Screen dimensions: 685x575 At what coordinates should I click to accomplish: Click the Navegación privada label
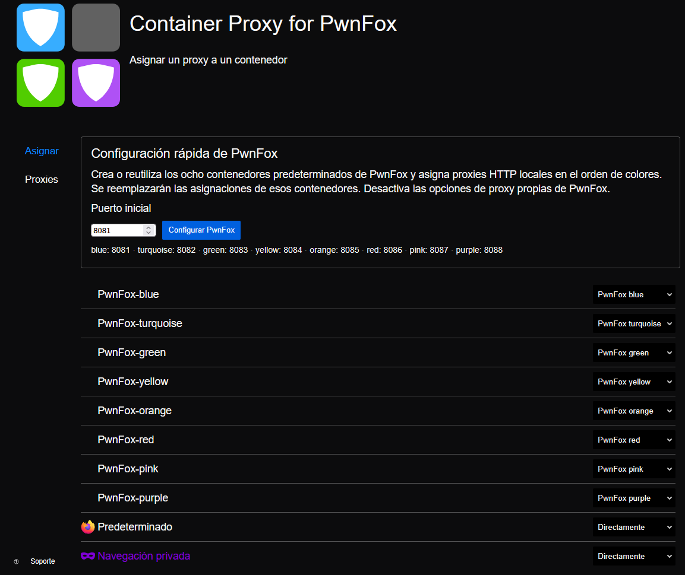pos(144,556)
